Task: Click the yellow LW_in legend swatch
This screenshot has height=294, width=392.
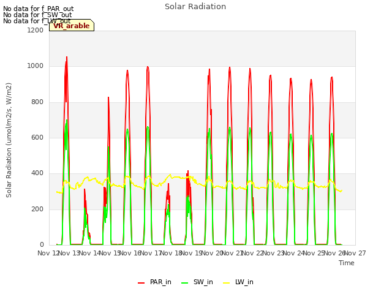Action: click(226, 283)
